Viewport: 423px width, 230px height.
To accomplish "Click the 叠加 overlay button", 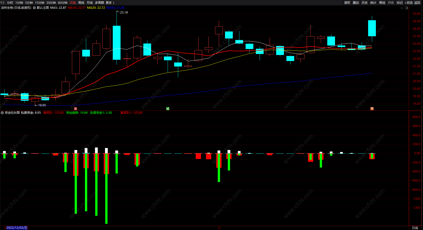I will [x=356, y=3].
